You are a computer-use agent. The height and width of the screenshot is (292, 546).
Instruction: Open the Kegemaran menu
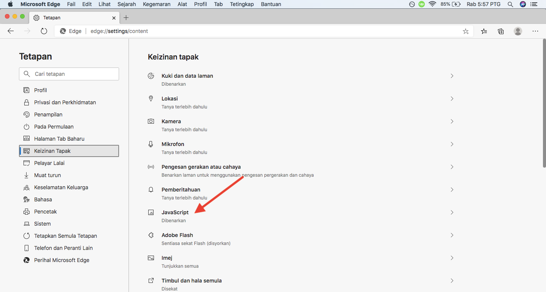tap(157, 4)
